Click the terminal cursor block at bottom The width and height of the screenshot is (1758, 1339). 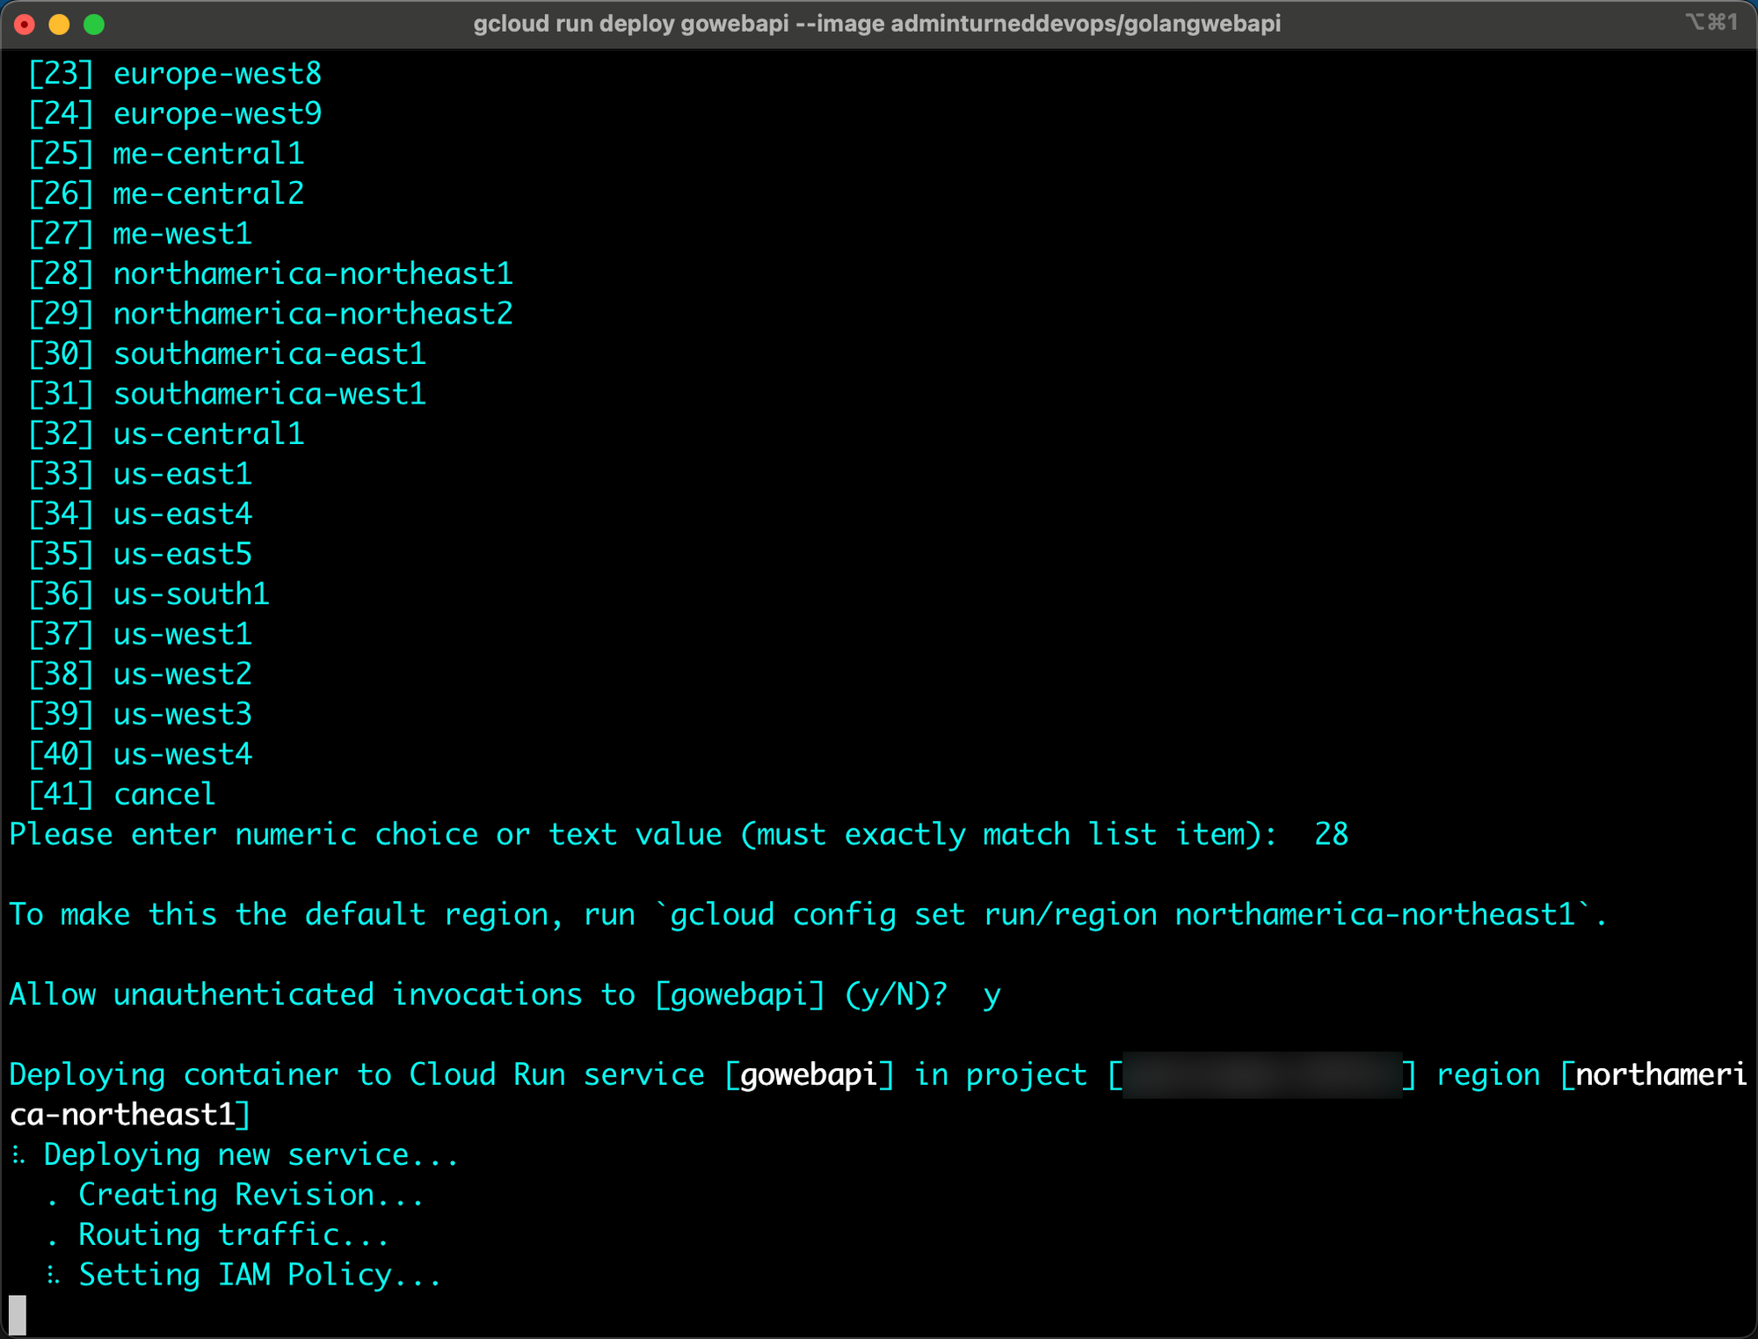pyautogui.click(x=18, y=1314)
